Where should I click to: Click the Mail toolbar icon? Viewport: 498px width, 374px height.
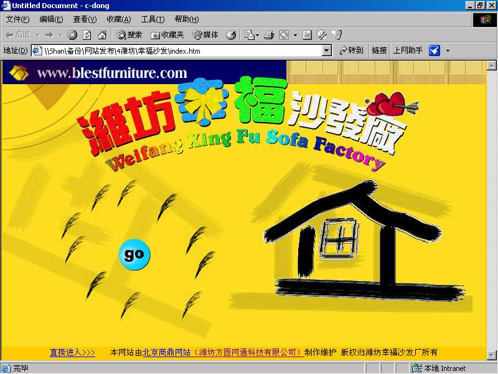point(251,35)
